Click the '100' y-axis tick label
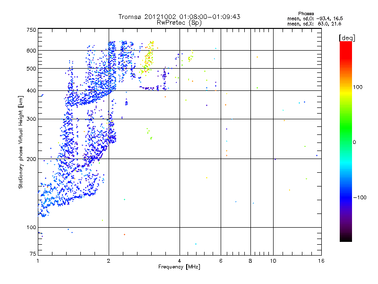This screenshot has height=284, width=378. tap(31, 227)
